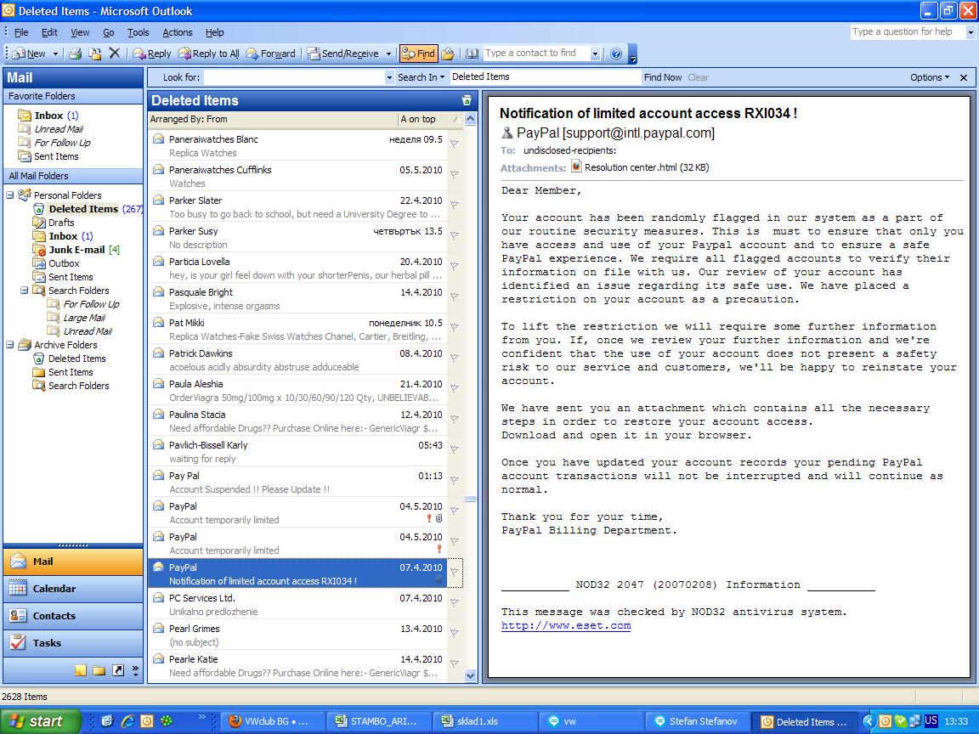
Task: Click the Shortcuts icon in navigation pane
Action: pyautogui.click(x=118, y=670)
